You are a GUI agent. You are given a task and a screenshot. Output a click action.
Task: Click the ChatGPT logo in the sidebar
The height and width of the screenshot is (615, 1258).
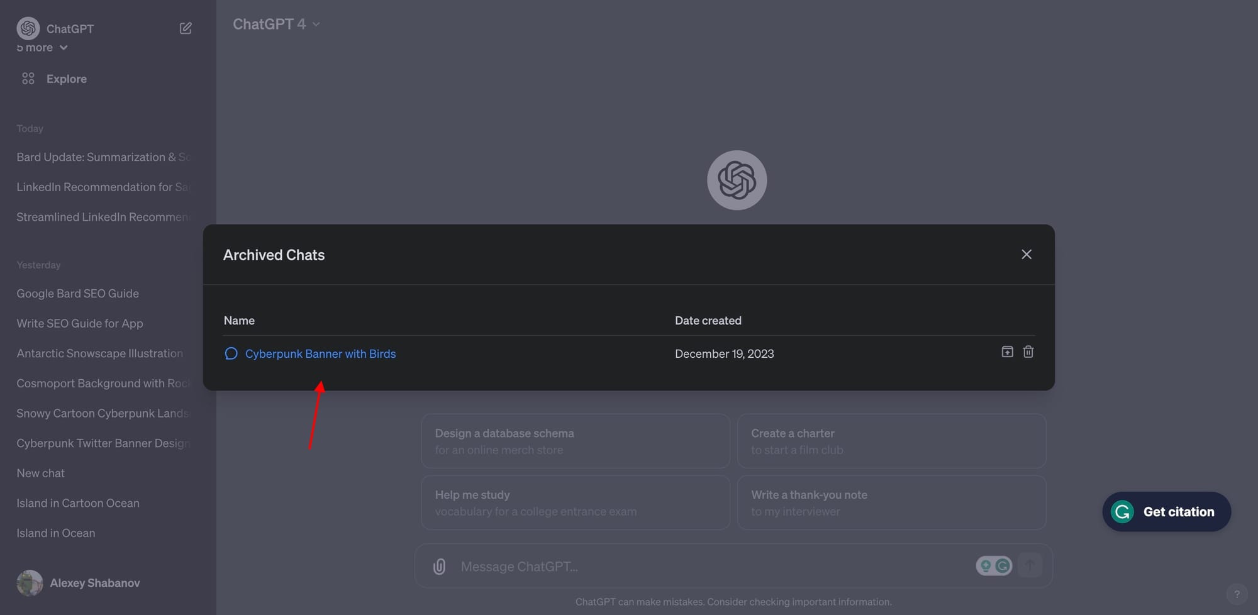pos(28,28)
